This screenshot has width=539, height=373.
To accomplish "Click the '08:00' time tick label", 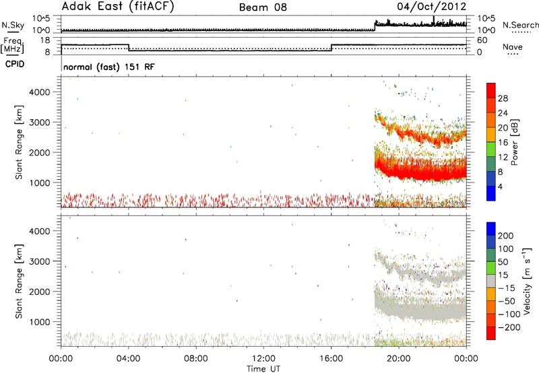I will (x=196, y=359).
